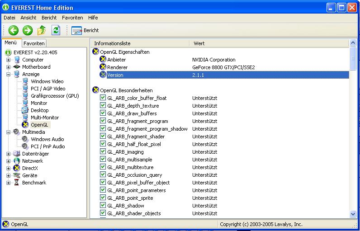Toggle the GL_ARB_point_sprite checkbox
The image size is (360, 231).
(103, 198)
